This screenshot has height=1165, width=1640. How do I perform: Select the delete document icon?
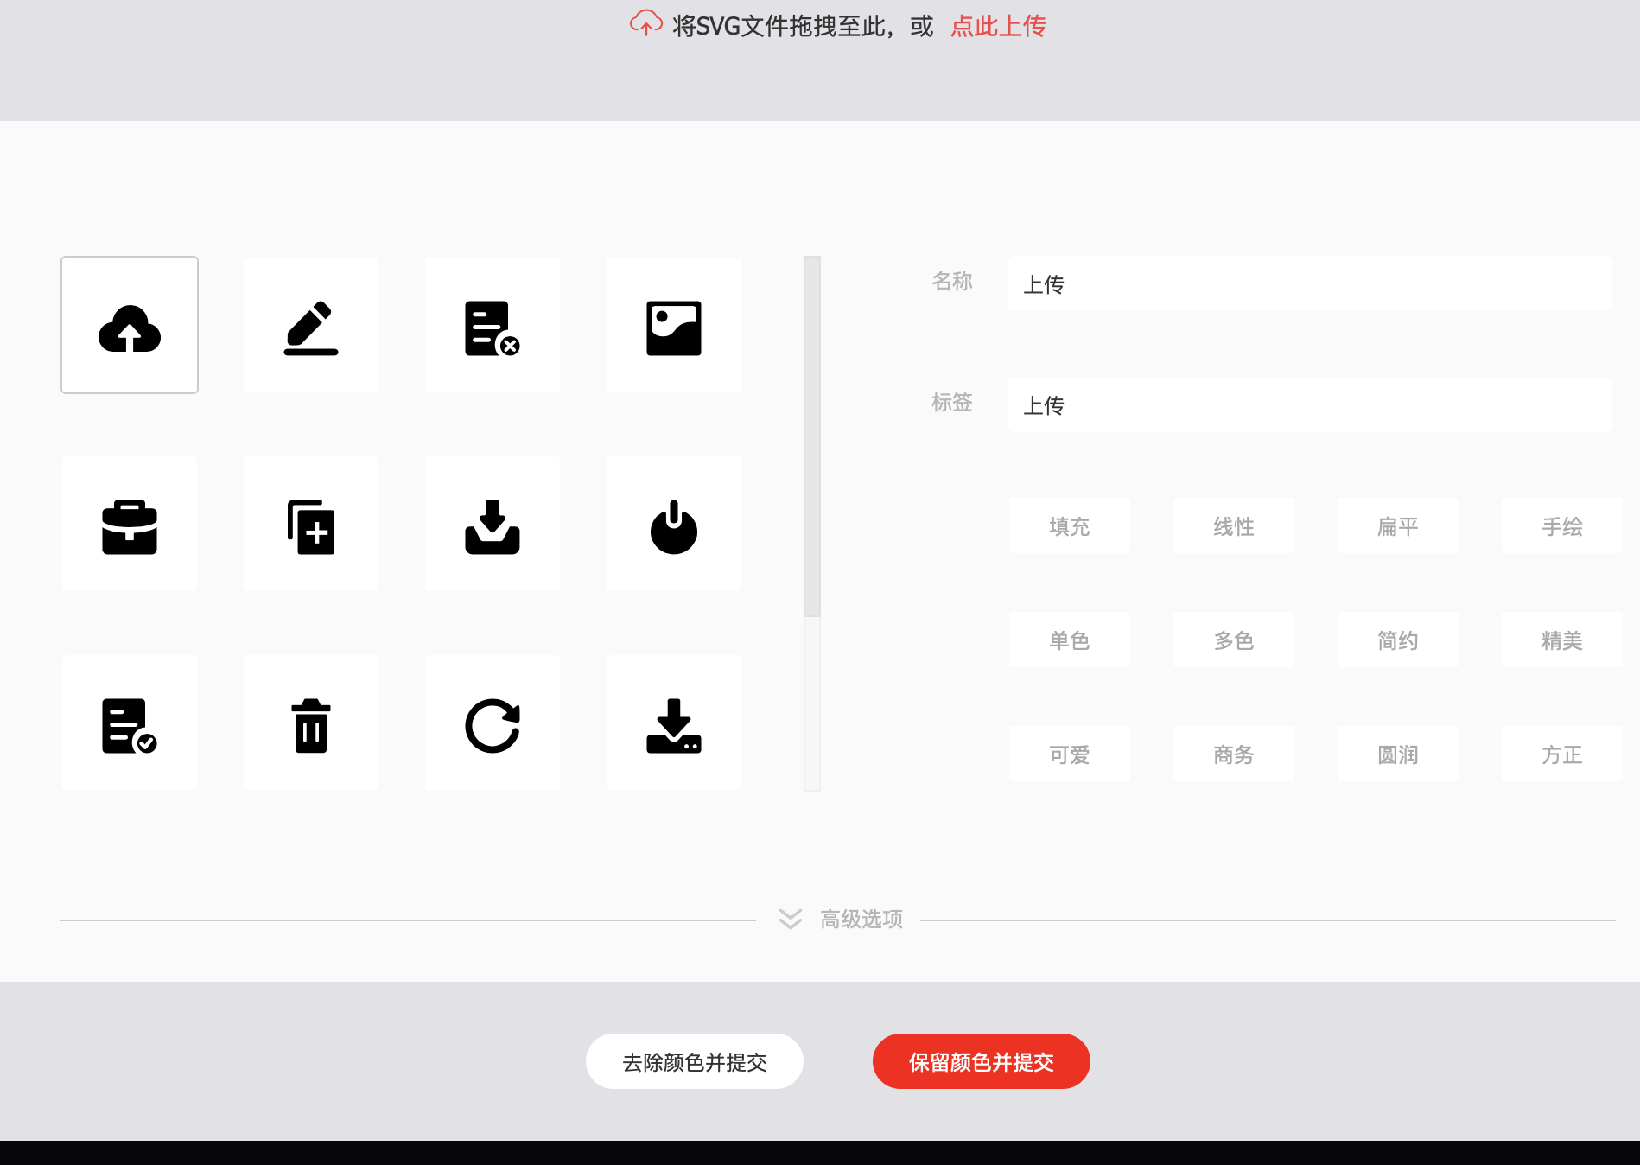click(492, 324)
